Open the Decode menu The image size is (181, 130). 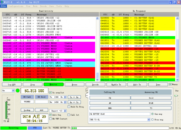(43, 6)
